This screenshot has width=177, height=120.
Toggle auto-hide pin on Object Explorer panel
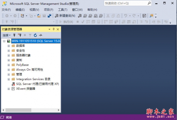(x=53, y=29)
